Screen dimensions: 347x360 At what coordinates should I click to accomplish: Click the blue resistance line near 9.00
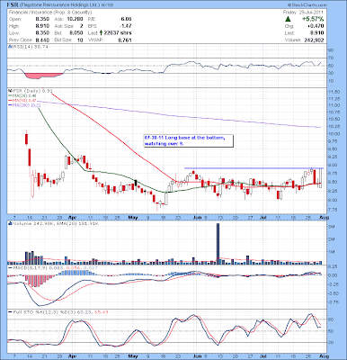point(254,168)
